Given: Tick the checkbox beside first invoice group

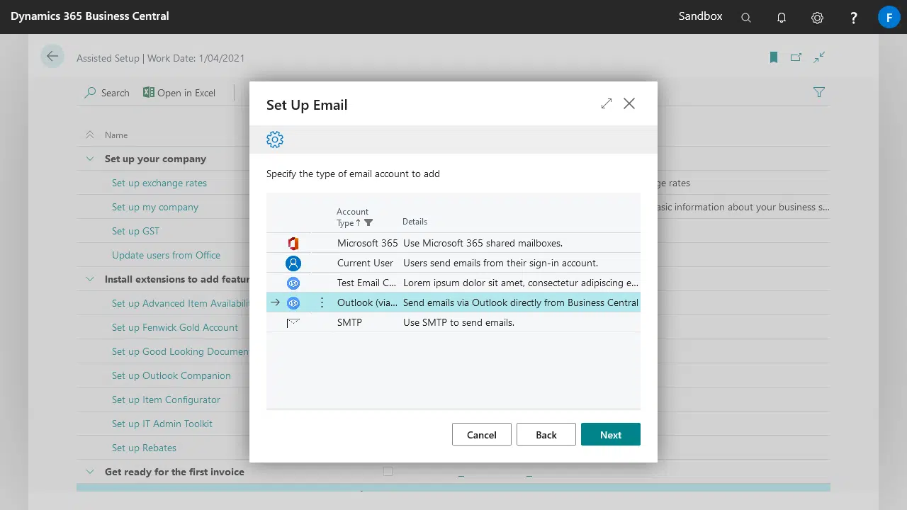Looking at the screenshot, I should point(388,471).
